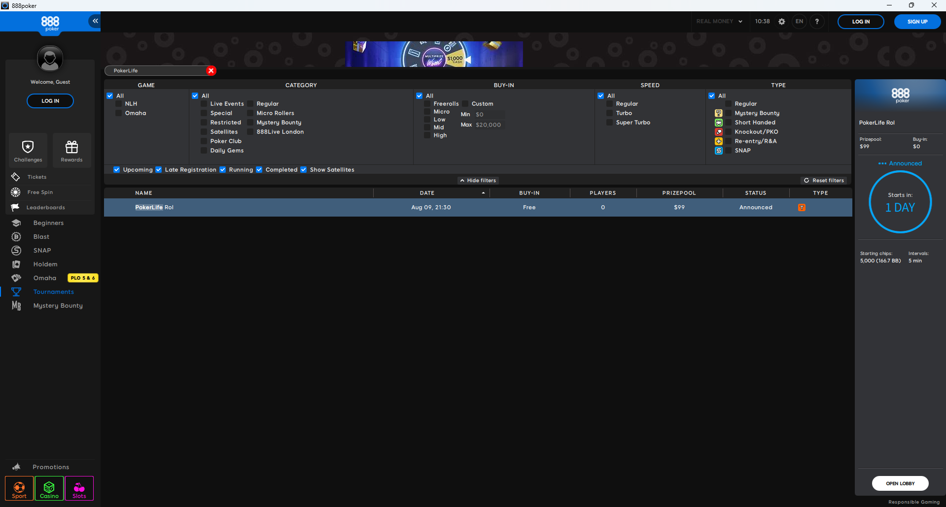Click Max buy-in field
946x507 pixels.
(489, 125)
